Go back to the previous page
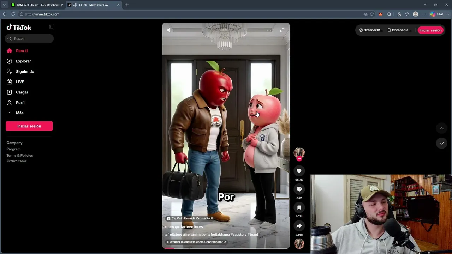The width and height of the screenshot is (452, 254). 5,14
